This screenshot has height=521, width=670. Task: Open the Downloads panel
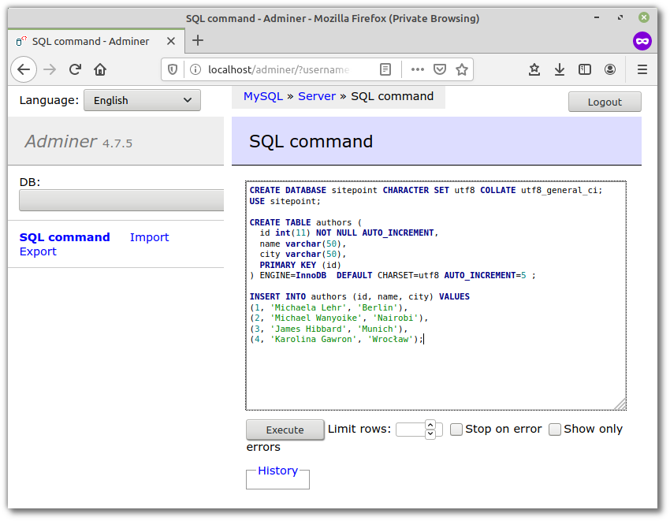click(x=560, y=69)
